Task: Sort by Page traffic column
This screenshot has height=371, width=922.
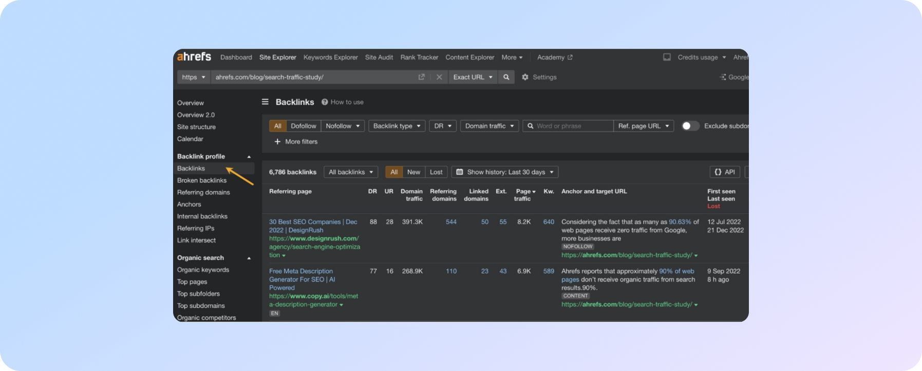Action: [x=525, y=195]
